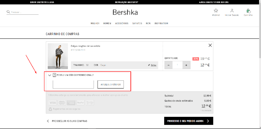Click the product name Calças rasgões cintura média
The image size is (261, 129).
point(86,46)
